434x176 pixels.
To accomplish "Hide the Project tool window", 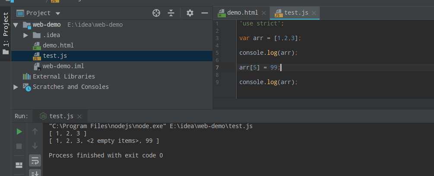I will (205, 13).
